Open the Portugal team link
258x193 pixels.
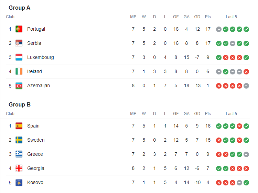click(36, 29)
